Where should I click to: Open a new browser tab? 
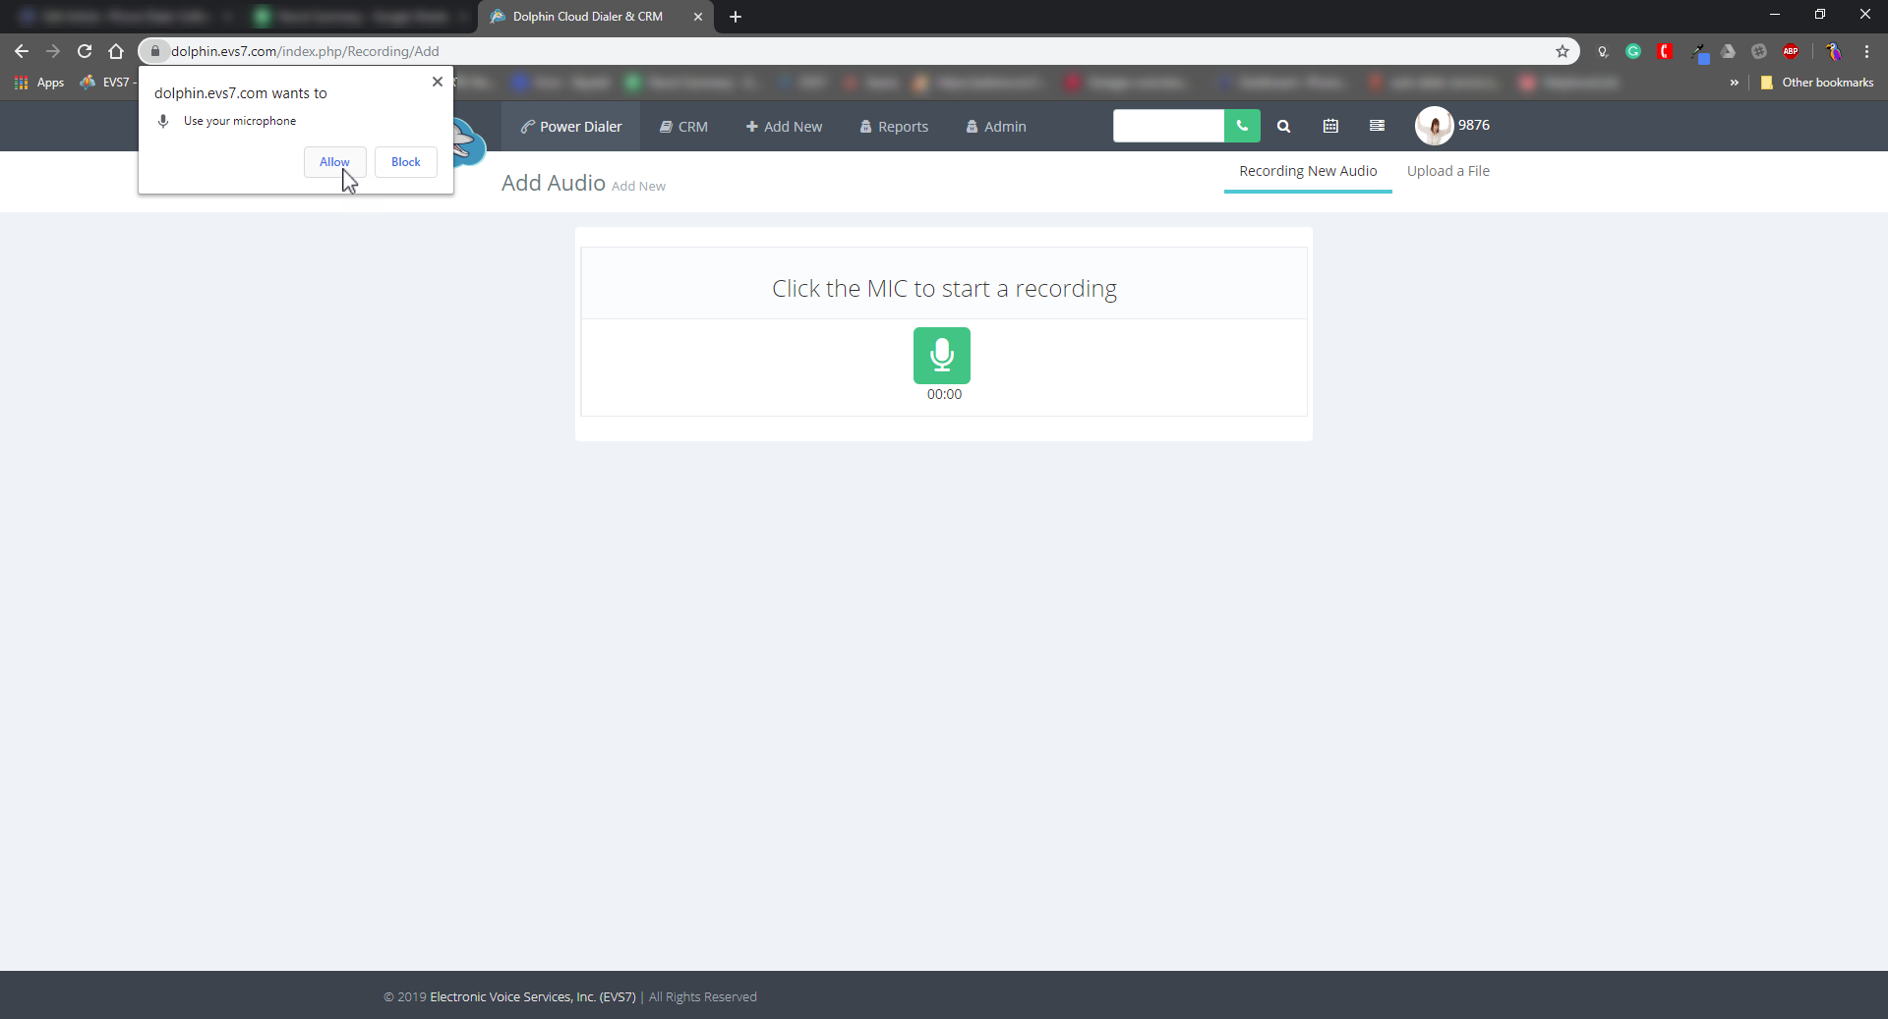coord(736,17)
